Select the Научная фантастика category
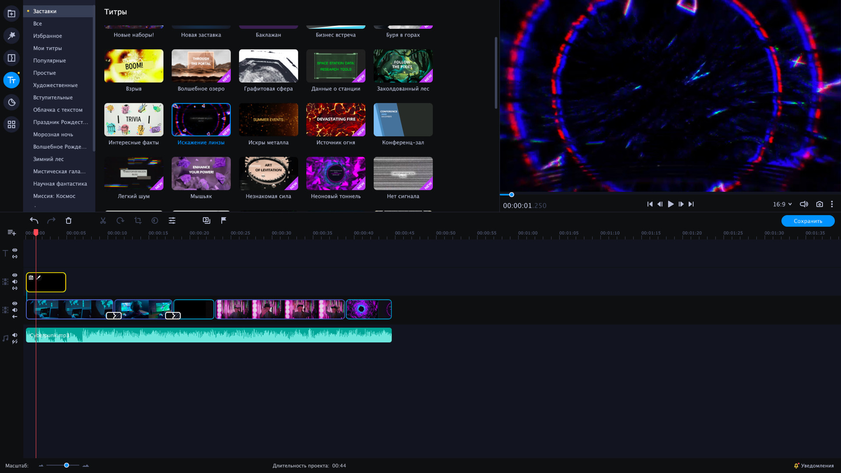Screen dimensions: 841x473 pos(60,184)
